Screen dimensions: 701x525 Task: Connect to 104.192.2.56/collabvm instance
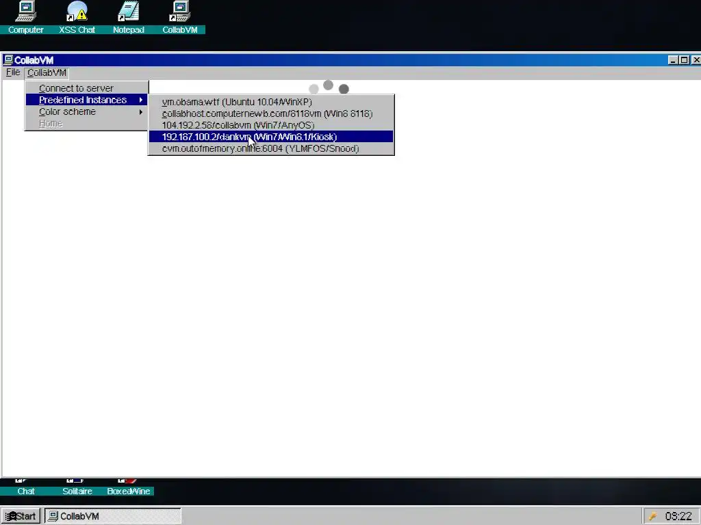pos(271,125)
